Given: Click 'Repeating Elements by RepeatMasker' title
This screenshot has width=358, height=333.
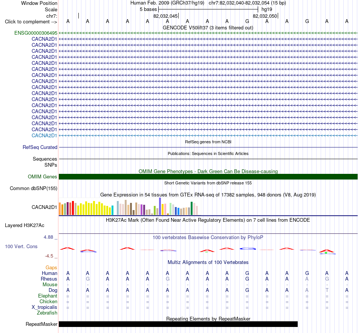Looking at the screenshot, I should point(208,319).
